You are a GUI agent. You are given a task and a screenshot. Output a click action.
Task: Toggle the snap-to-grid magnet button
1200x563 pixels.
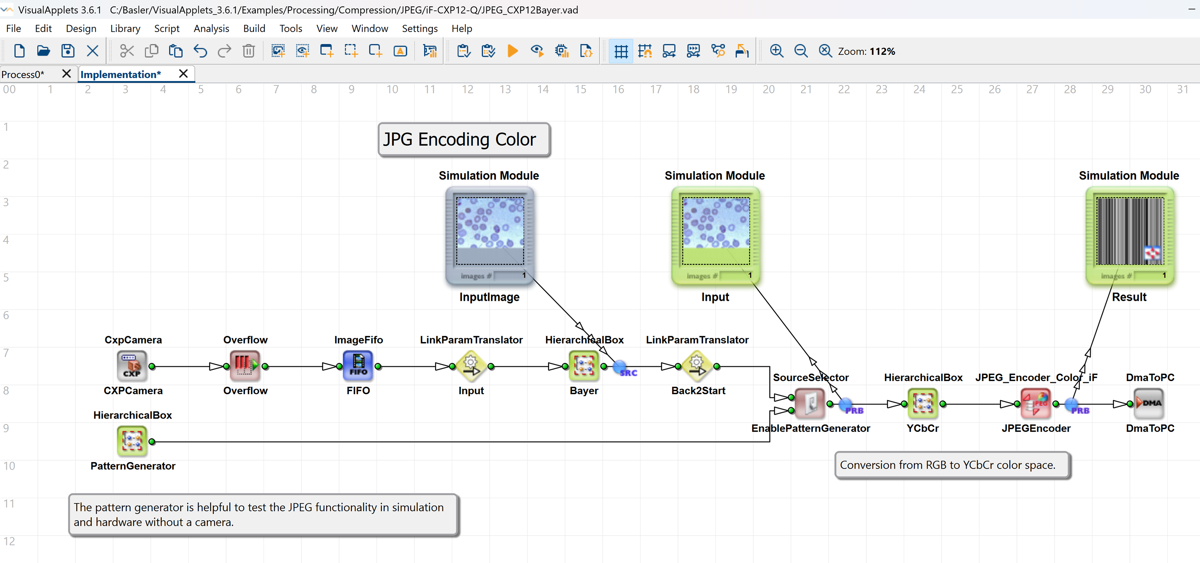tap(645, 51)
